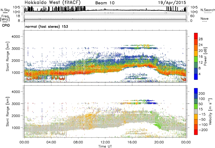Click the "Nave" legend label
This screenshot has width=215, height=148.
205,18
